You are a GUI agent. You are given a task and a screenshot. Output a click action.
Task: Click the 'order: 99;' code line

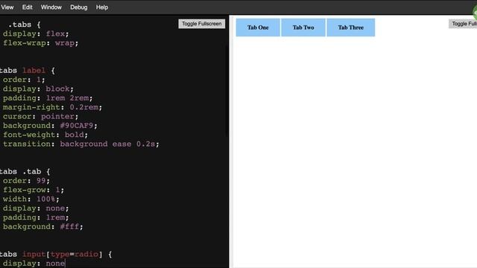tap(26, 181)
